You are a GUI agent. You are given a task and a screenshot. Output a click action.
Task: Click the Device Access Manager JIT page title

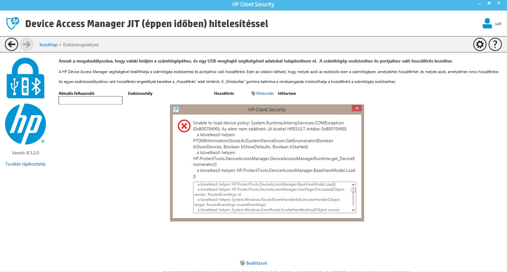[x=147, y=24]
